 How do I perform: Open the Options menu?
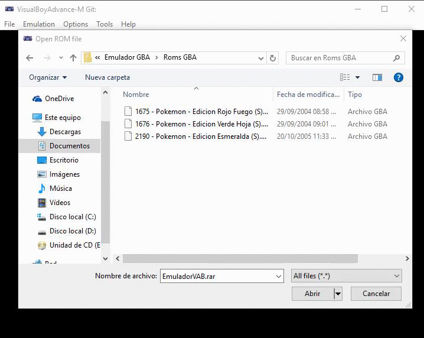(x=76, y=24)
